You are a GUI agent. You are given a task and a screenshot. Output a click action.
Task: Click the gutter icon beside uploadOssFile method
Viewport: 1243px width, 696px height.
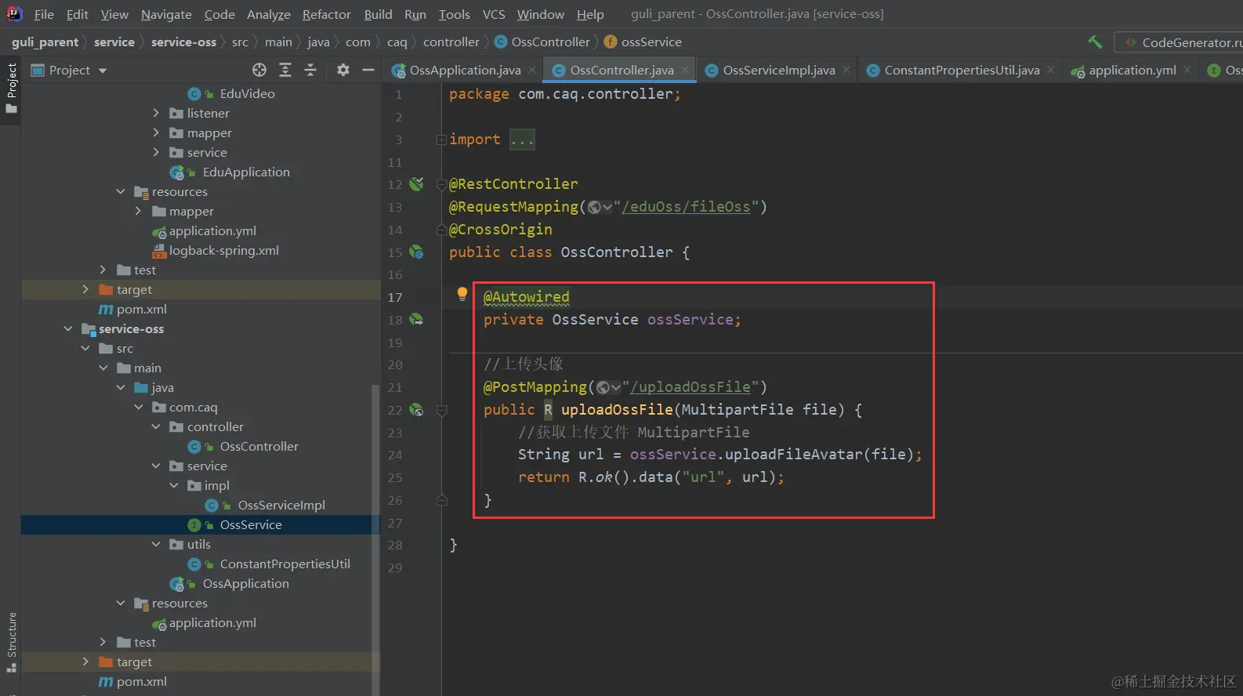(x=416, y=410)
